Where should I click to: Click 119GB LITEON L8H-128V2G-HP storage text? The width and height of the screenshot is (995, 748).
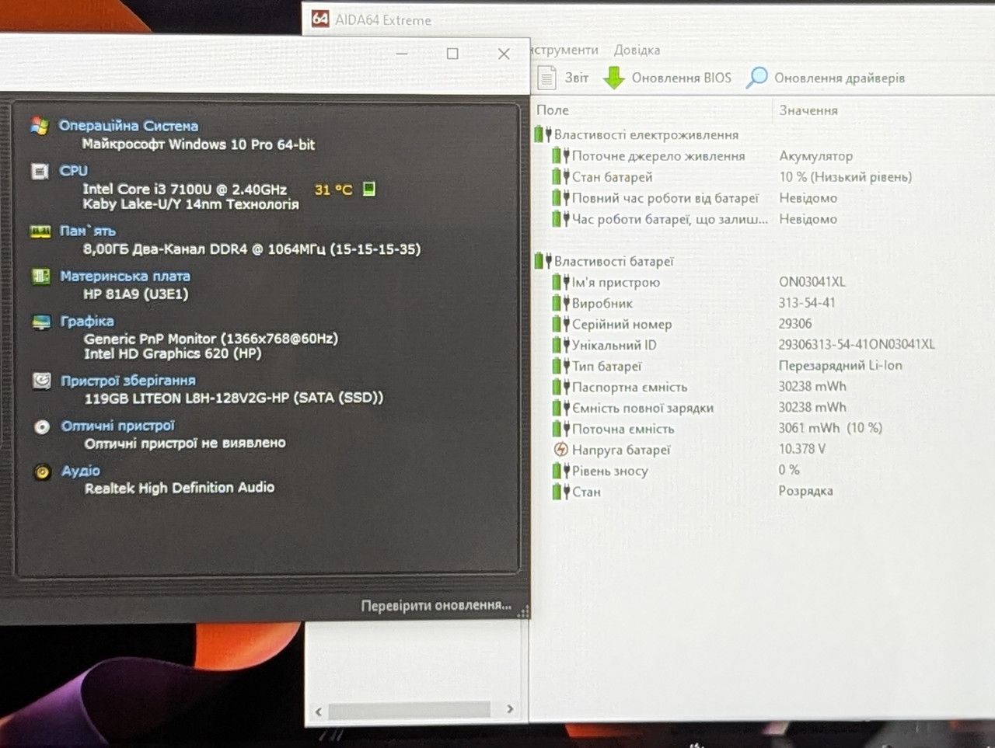pos(234,398)
